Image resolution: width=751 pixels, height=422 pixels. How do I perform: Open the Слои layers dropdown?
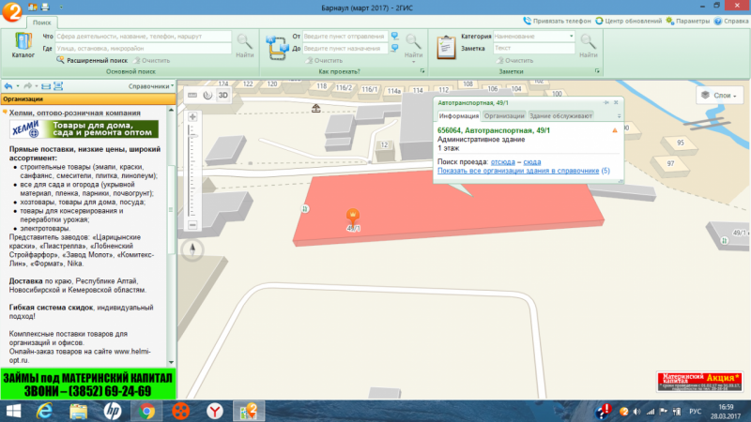(x=720, y=96)
